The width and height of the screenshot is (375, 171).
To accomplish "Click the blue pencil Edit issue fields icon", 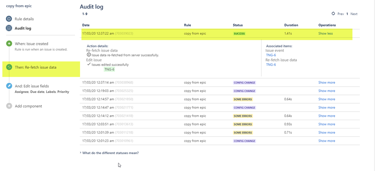I will tap(9, 86).
